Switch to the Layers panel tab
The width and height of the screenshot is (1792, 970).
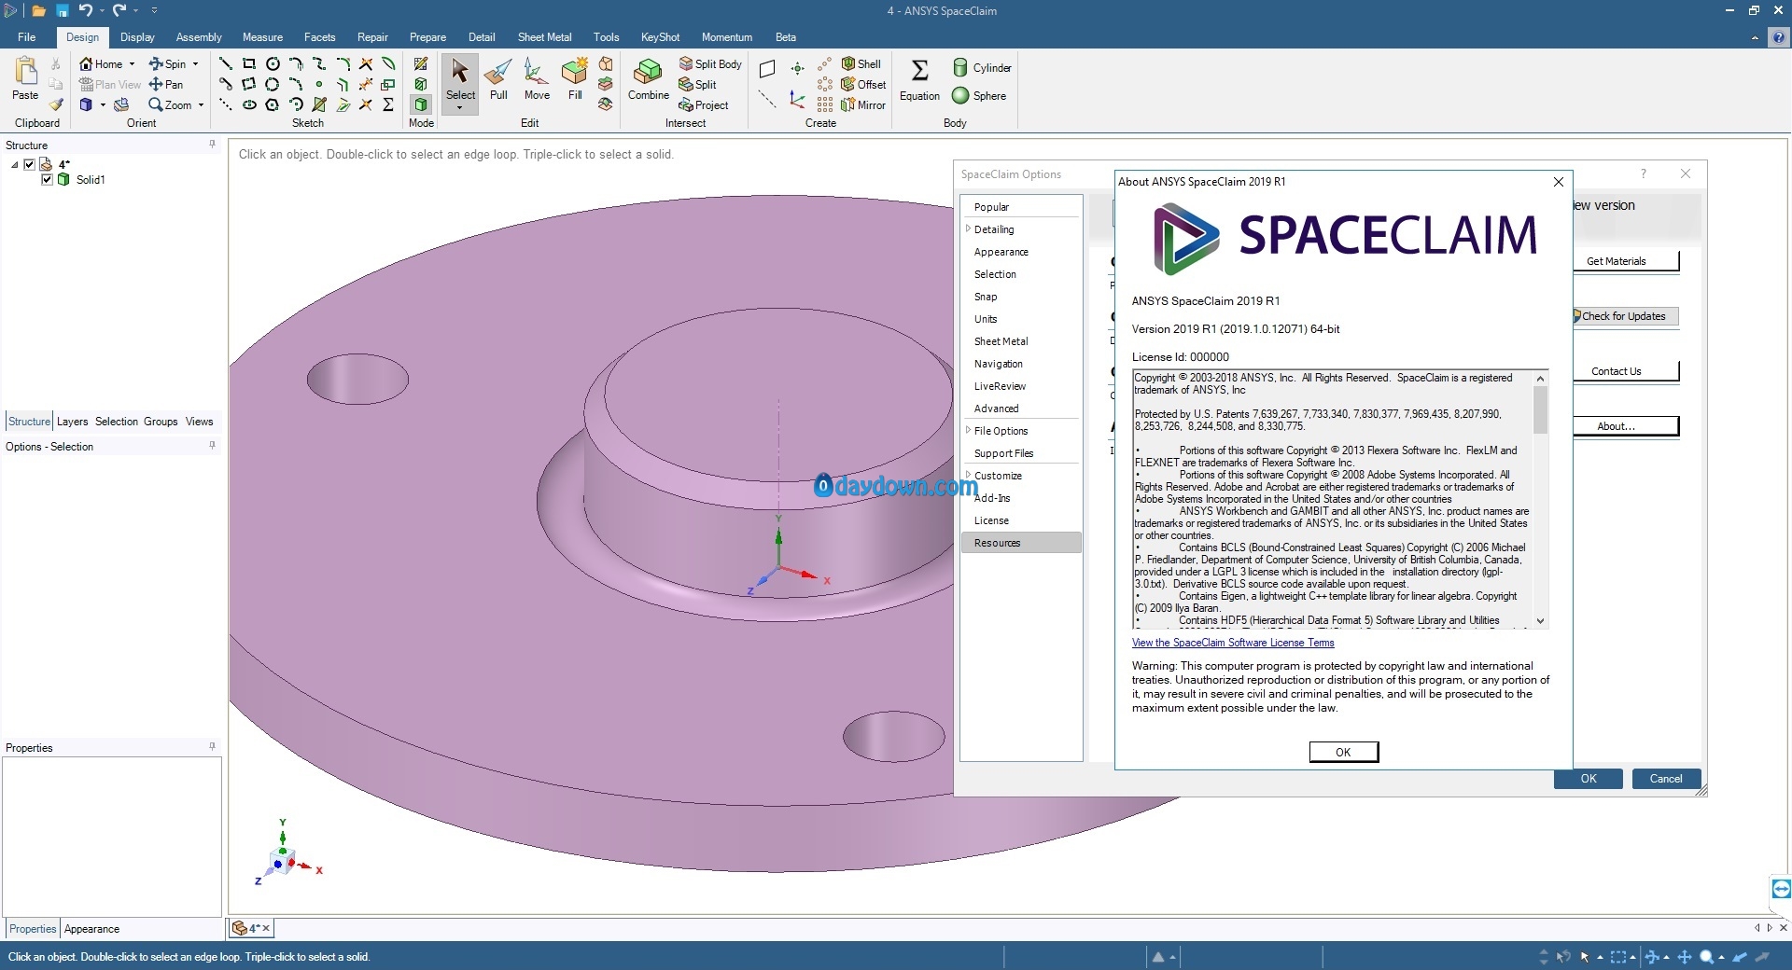tap(72, 422)
